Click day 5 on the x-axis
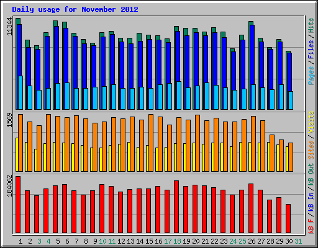The width and height of the screenshot is (318, 248). (x=58, y=241)
